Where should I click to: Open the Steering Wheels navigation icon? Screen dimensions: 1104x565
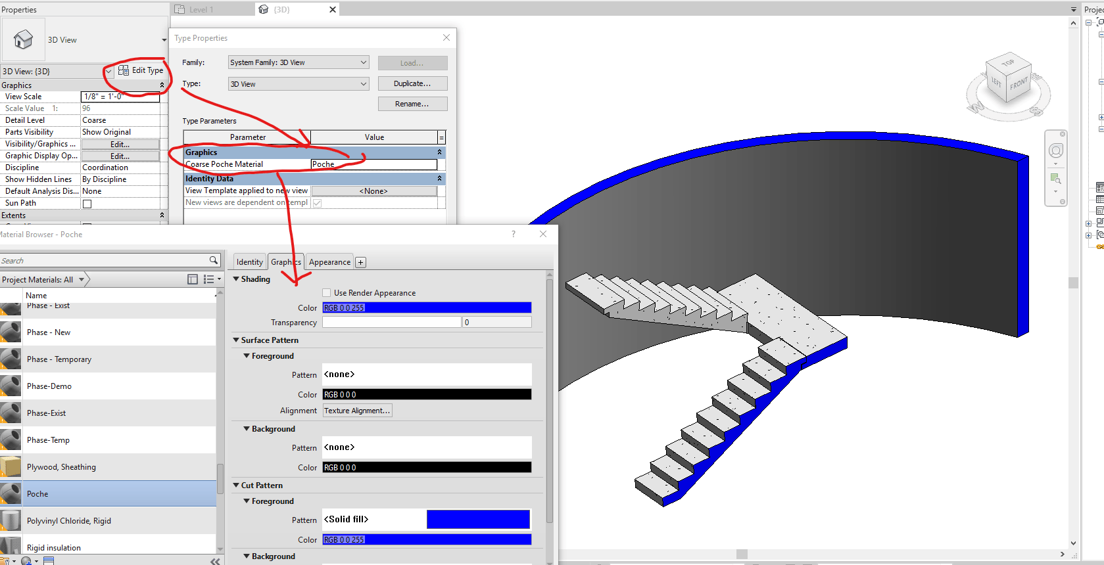coord(1055,150)
